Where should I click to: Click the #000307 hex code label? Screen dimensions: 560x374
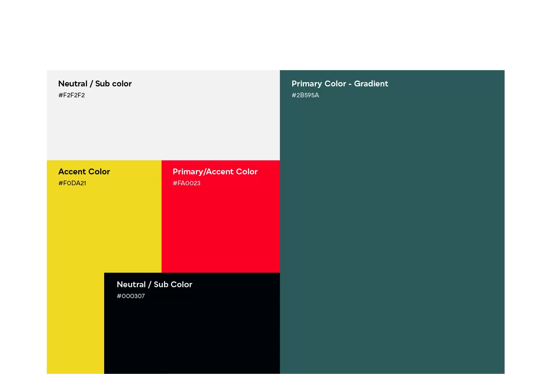(x=131, y=296)
